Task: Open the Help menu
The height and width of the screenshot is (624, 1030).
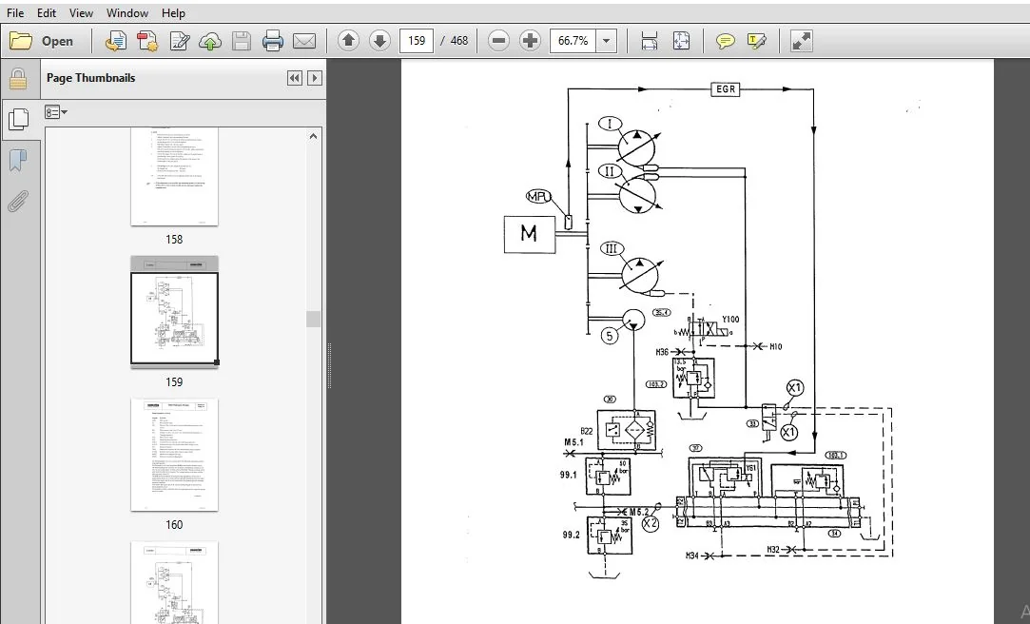Action: pos(173,12)
